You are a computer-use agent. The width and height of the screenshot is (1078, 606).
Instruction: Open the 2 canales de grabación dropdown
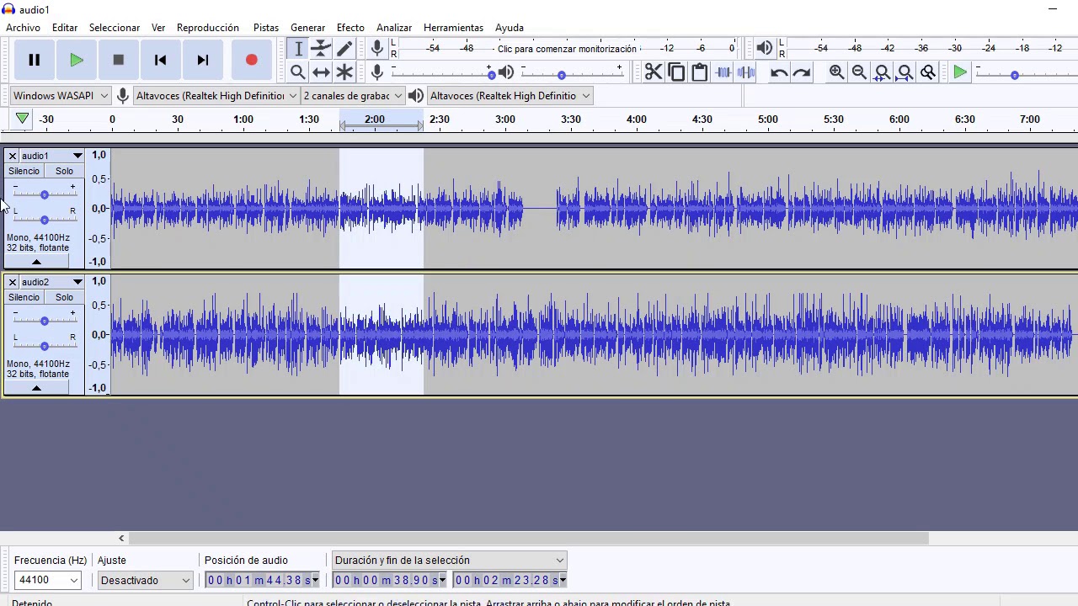click(353, 96)
